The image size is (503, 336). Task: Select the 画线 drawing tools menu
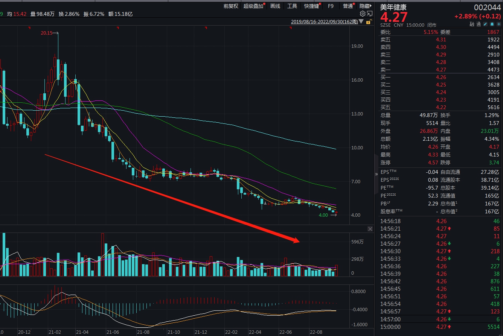tap(275, 6)
